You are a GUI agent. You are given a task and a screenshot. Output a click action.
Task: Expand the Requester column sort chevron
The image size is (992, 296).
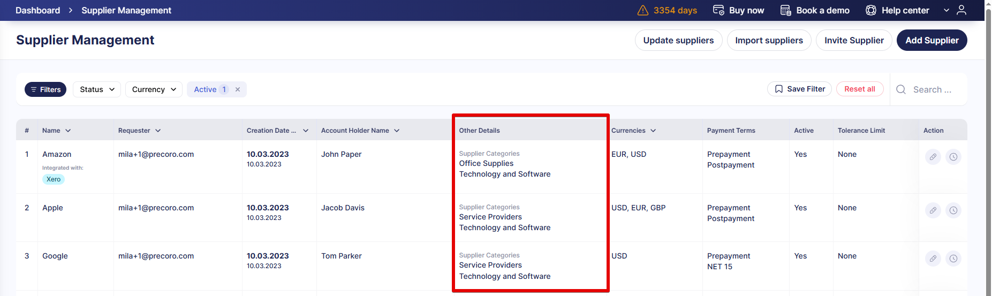pyautogui.click(x=158, y=131)
